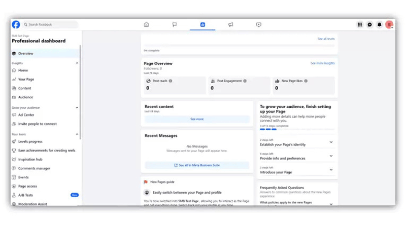Click the Ad Center megaphone icon
This screenshot has height=228, width=406.
pos(14,115)
